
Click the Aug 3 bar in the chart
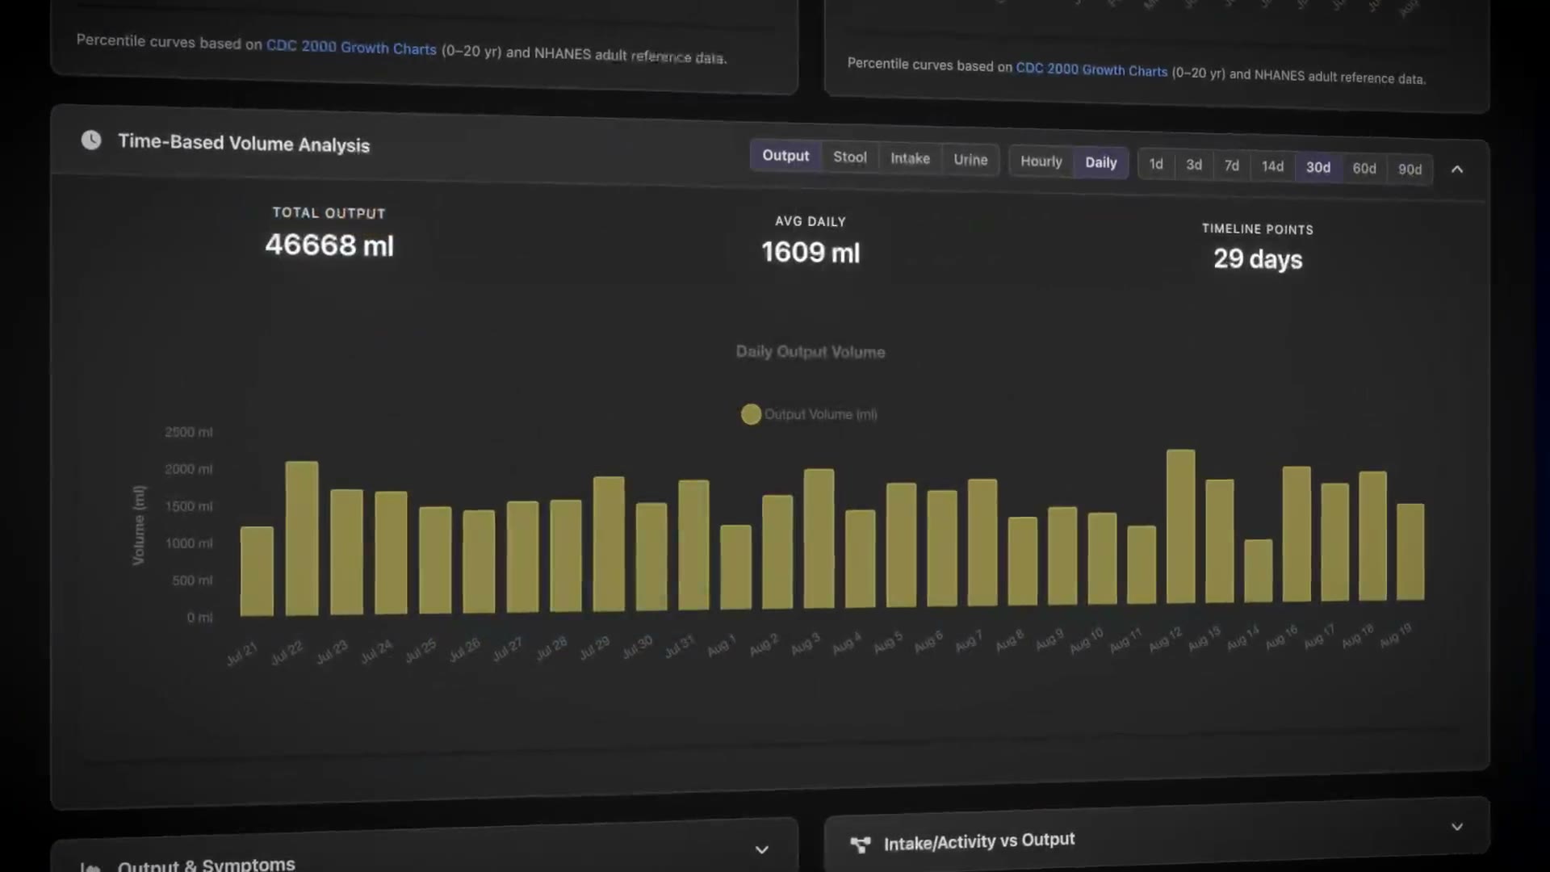pos(819,539)
